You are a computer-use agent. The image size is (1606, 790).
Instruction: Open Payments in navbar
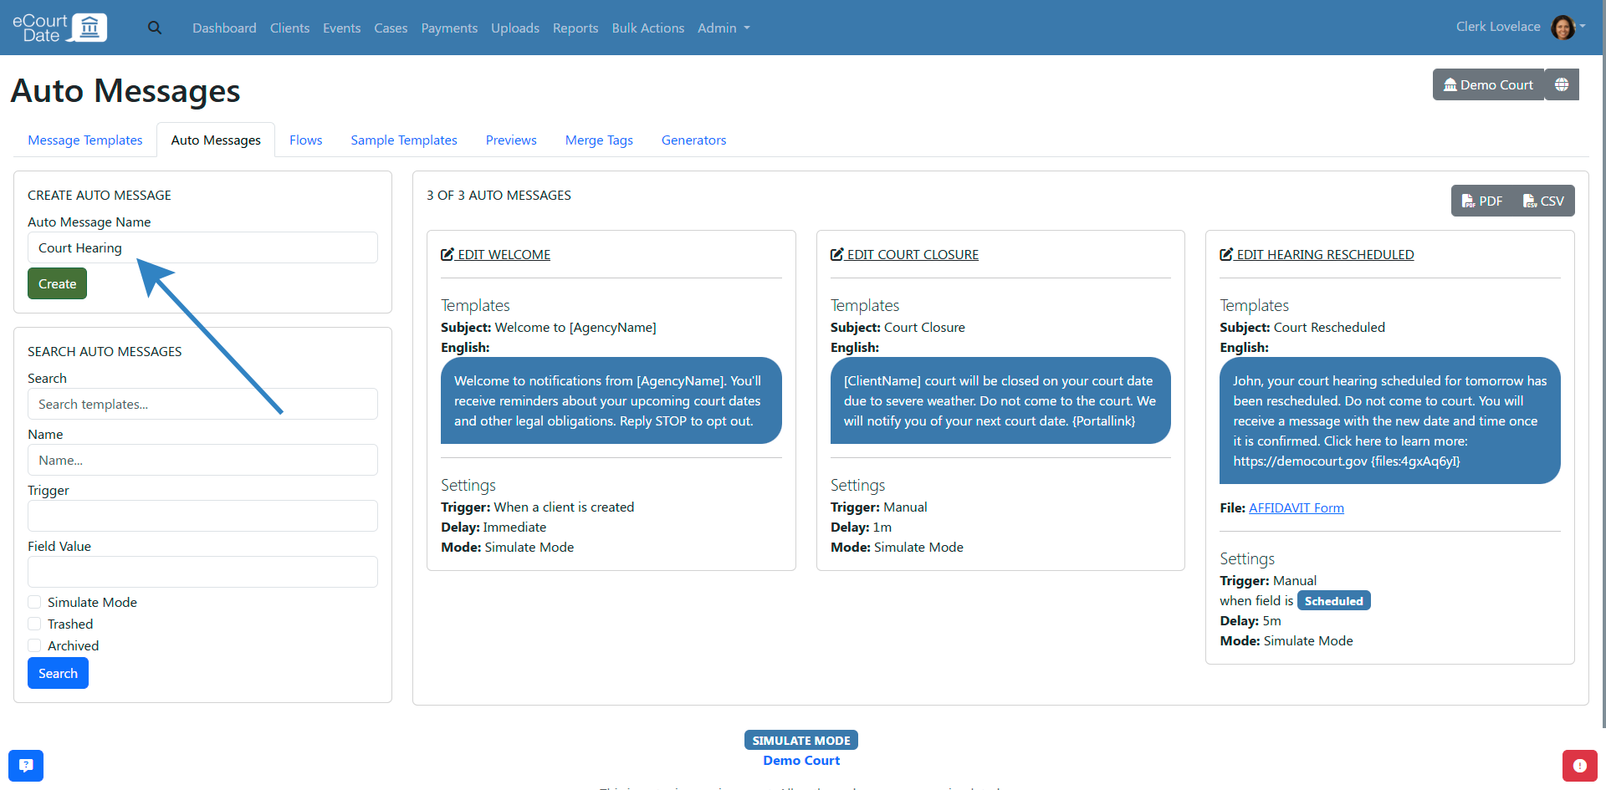click(x=449, y=28)
